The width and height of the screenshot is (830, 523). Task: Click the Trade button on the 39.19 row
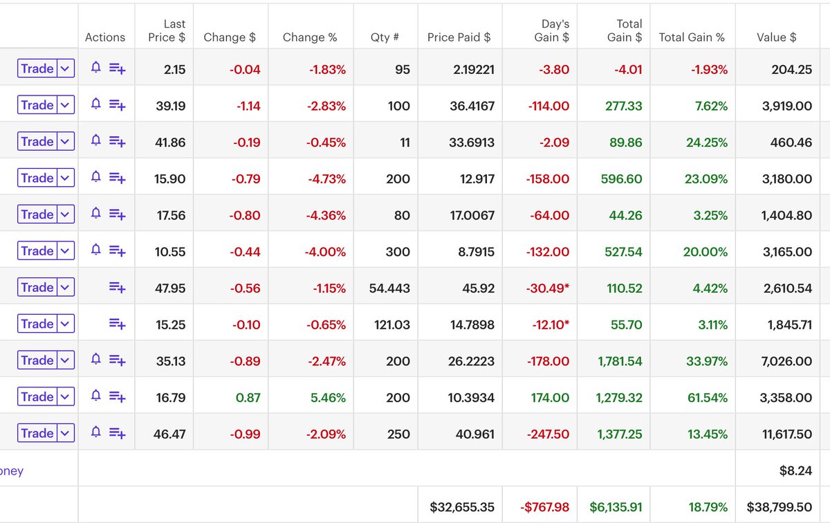click(x=36, y=105)
